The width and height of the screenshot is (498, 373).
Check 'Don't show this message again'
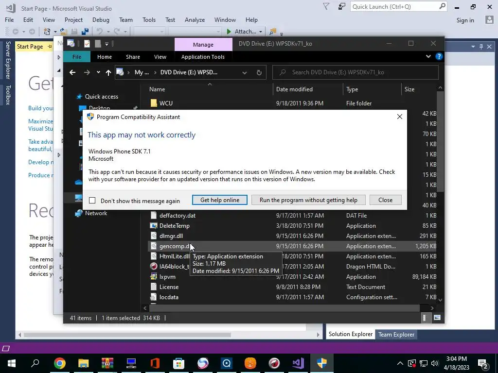click(92, 200)
